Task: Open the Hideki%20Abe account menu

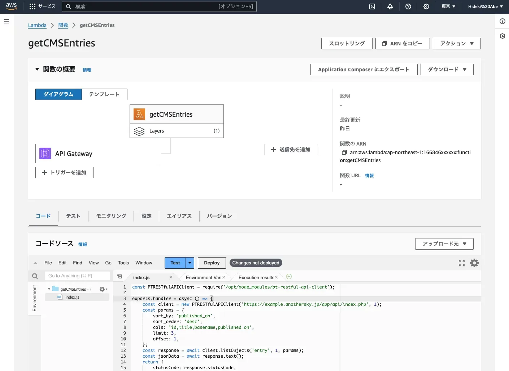Action: tap(486, 6)
